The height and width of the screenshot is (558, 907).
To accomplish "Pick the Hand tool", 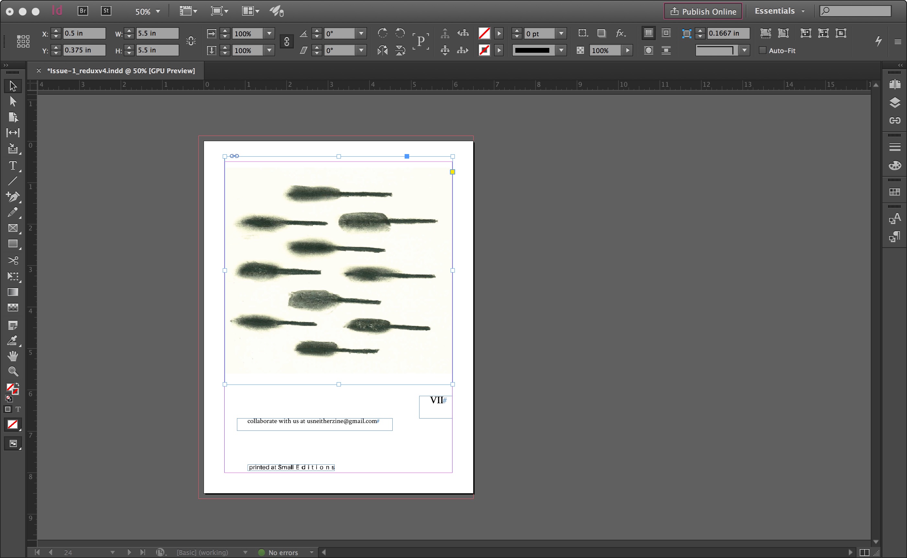I will point(13,356).
